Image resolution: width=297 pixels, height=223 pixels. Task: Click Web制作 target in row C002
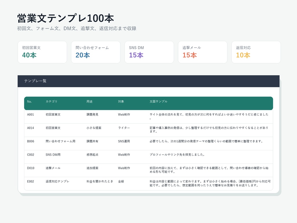tap(124, 155)
